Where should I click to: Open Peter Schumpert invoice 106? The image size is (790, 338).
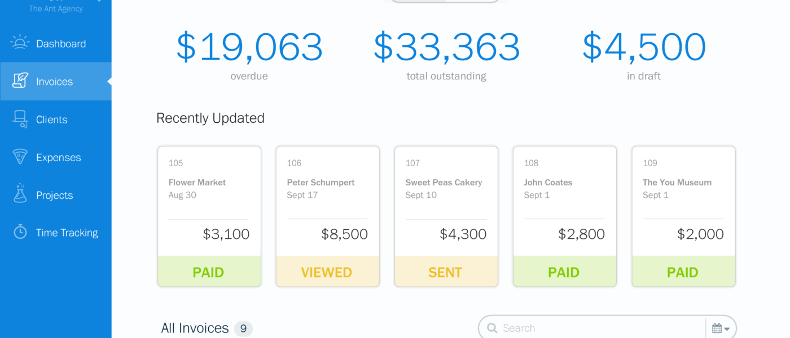pyautogui.click(x=328, y=216)
